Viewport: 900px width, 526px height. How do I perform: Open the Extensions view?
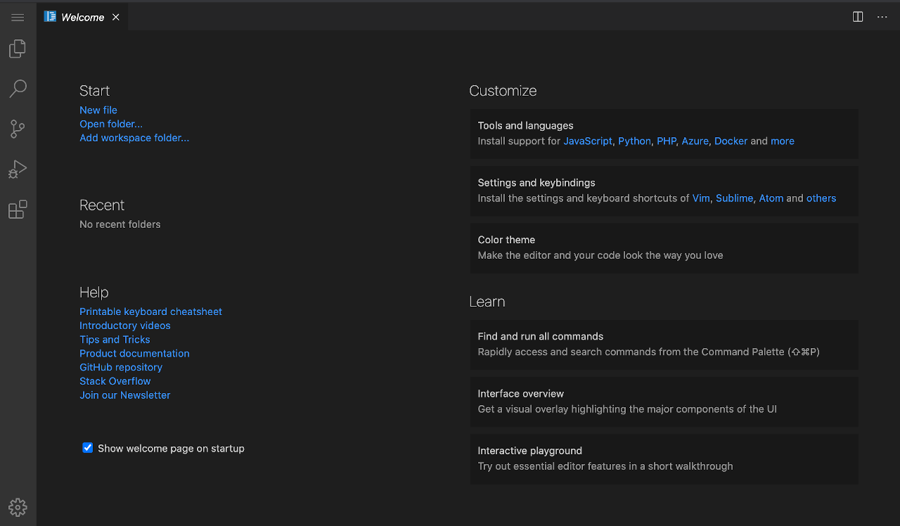18,209
